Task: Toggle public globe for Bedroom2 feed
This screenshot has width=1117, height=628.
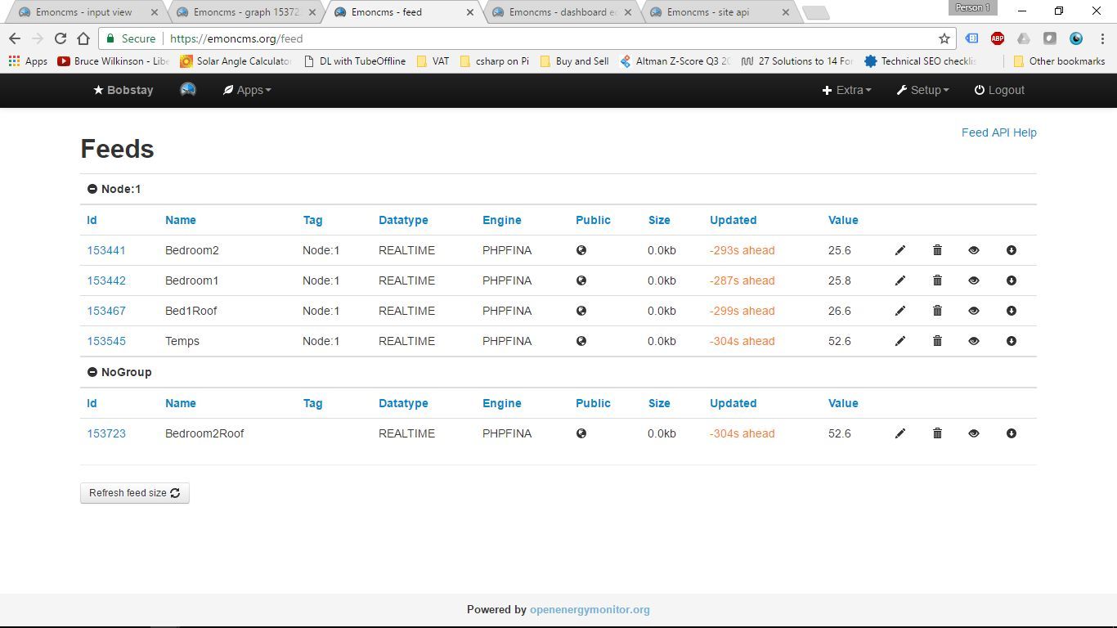Action: 581,250
